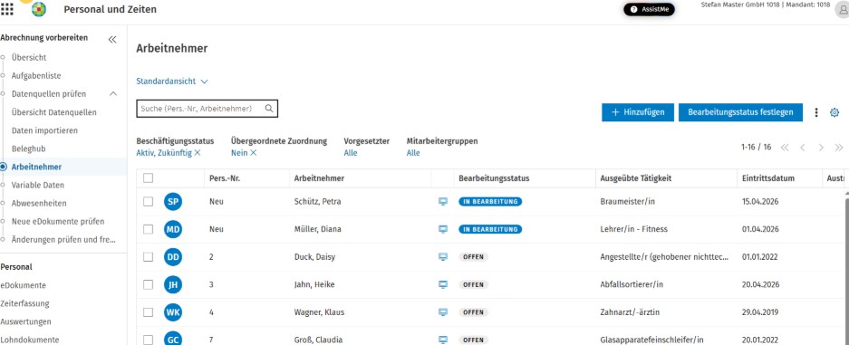Click the colorful application logo
This screenshot has width=849, height=345.
point(39,9)
